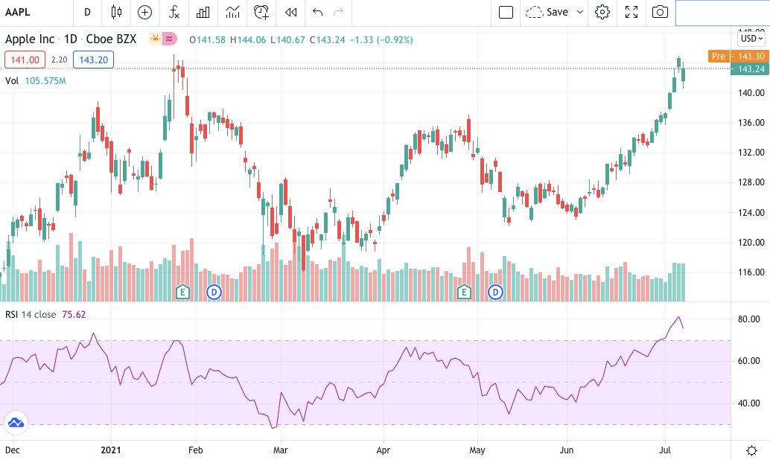Viewport: 770px width, 460px height.
Task: Click the 128.00 price scale label
Action: [x=751, y=182]
